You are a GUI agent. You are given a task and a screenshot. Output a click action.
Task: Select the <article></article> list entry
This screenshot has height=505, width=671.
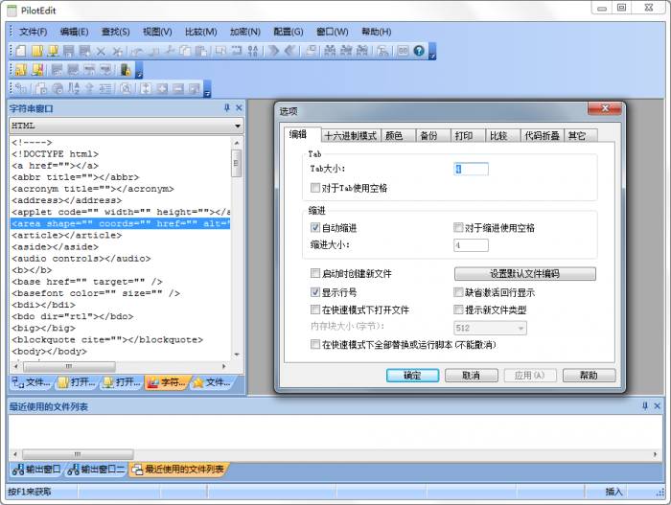121,235
